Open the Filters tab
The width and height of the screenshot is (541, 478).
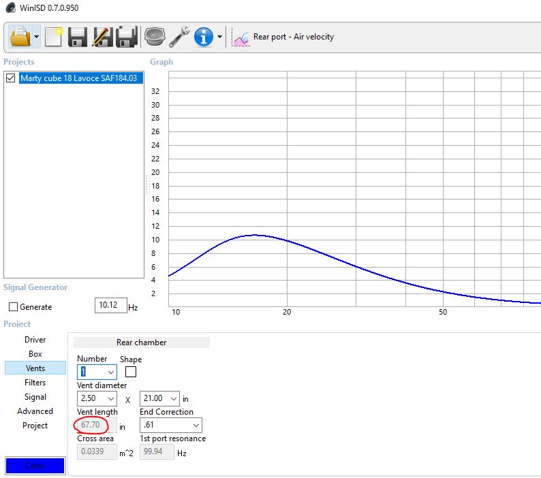[35, 383]
